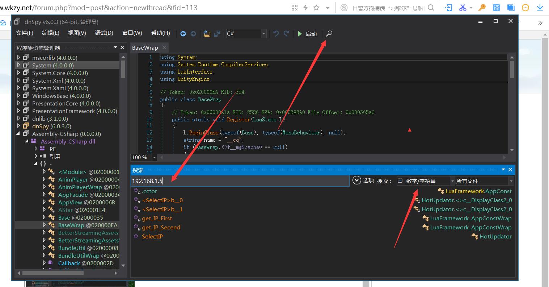549x287 pixels.
Task: Expand the mscorlib assembly node
Action: [x=19, y=58]
